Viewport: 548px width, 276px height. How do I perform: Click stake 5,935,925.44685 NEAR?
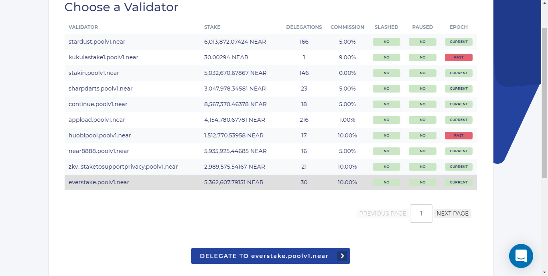click(235, 151)
